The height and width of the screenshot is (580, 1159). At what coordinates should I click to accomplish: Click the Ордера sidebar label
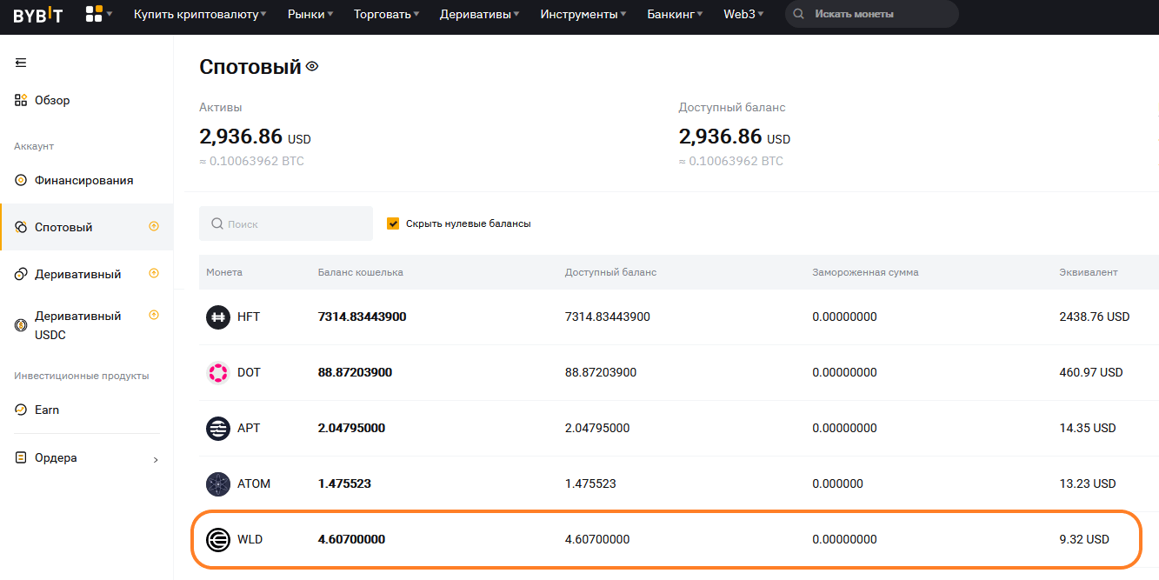pos(56,457)
